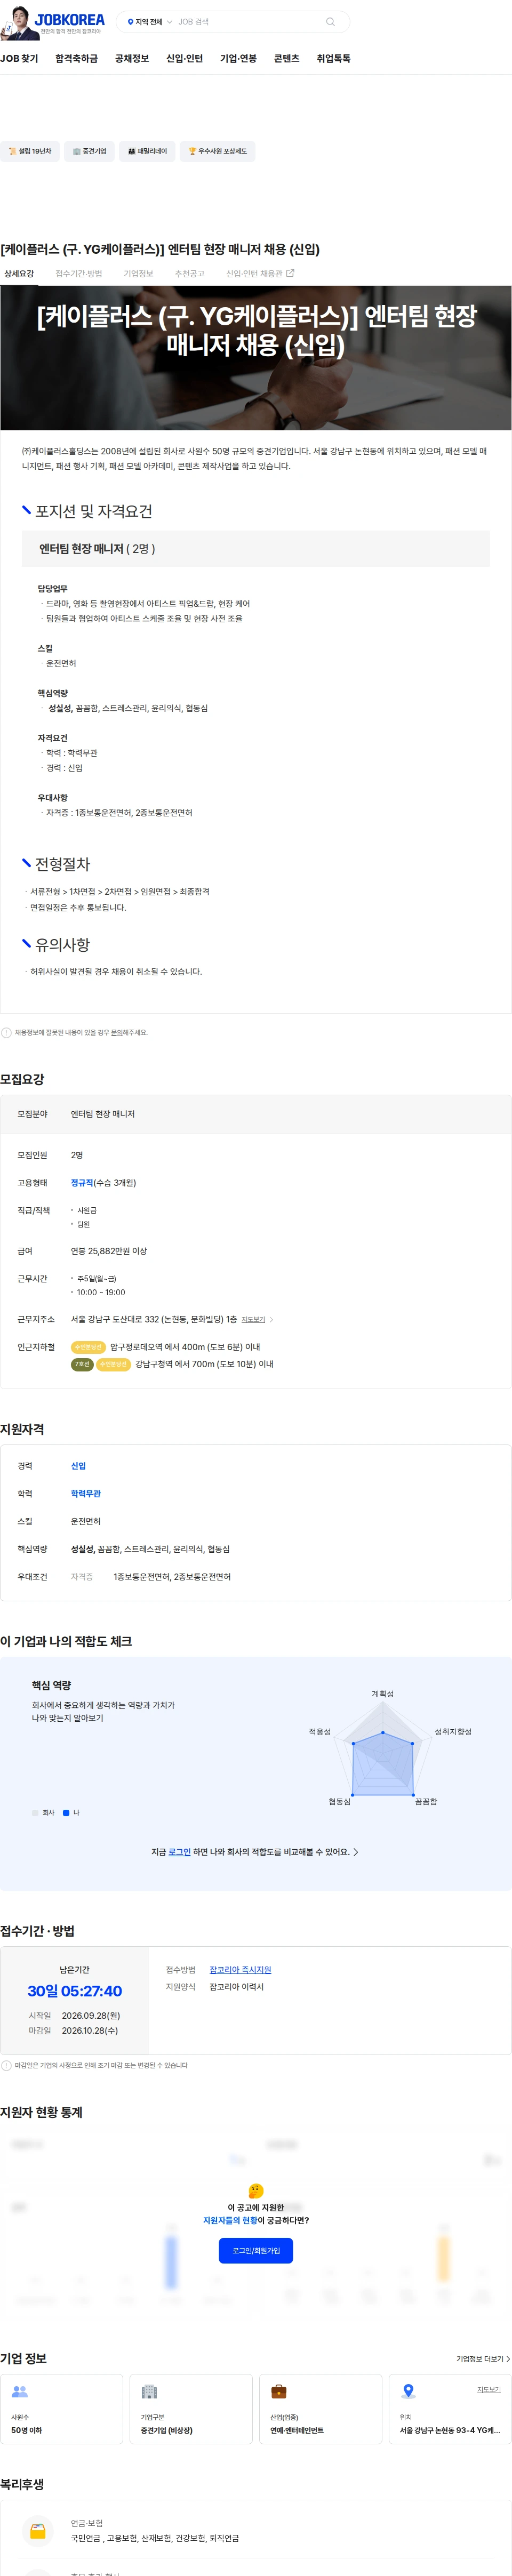The width and height of the screenshot is (512, 2576).
Task: Click the info icon beside 채용정보 notice
Action: point(6,1032)
